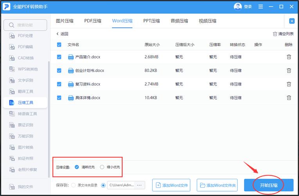Choose 拍证件照 in the sidebar
299x196 pixels.
pyautogui.click(x=21, y=158)
